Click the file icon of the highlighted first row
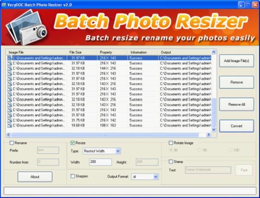The width and height of the screenshot is (260, 198). [10, 58]
